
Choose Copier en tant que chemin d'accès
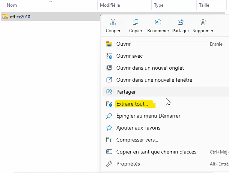[x=166, y=152]
